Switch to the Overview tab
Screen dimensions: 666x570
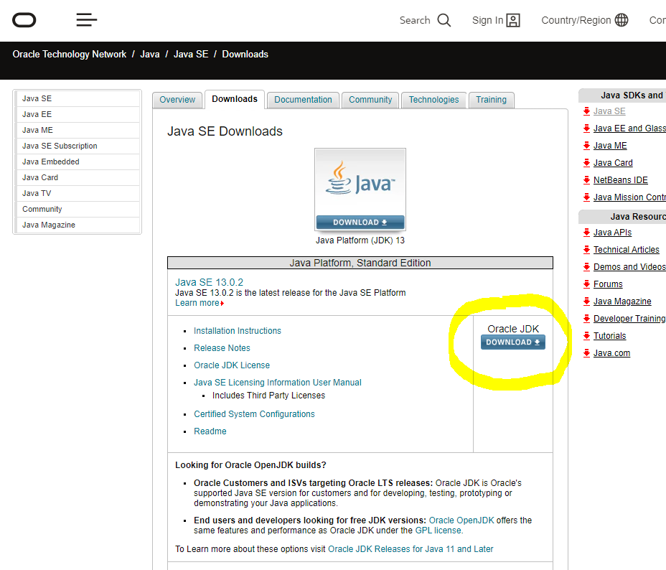tap(177, 100)
